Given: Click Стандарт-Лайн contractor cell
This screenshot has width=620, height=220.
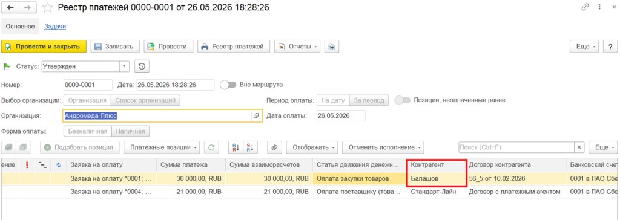Looking at the screenshot, I should [x=437, y=192].
